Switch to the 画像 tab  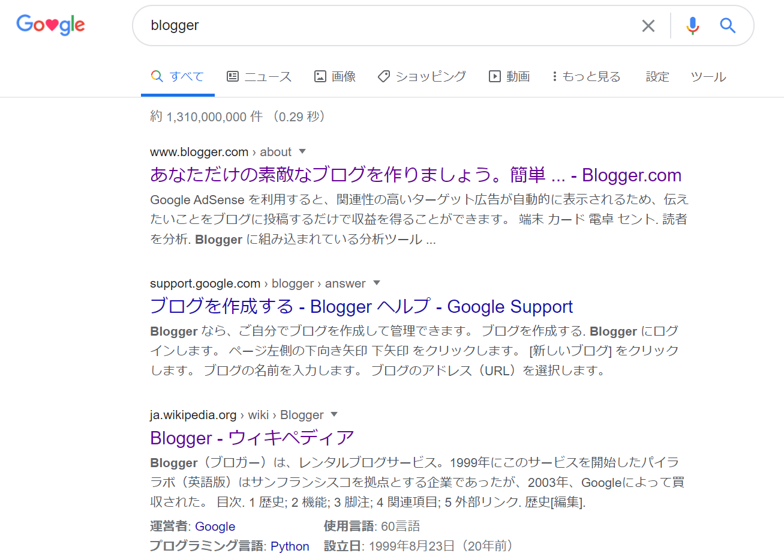click(x=335, y=77)
